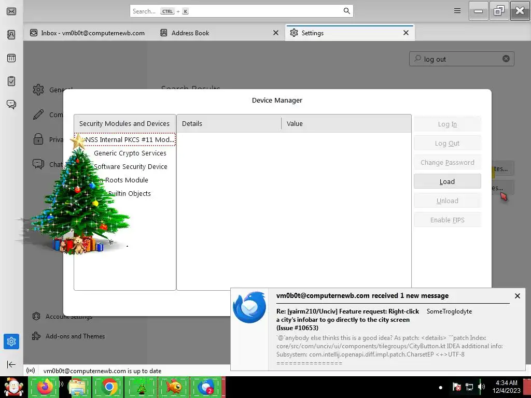Click the magnifier icon in the global search bar

coord(347,11)
